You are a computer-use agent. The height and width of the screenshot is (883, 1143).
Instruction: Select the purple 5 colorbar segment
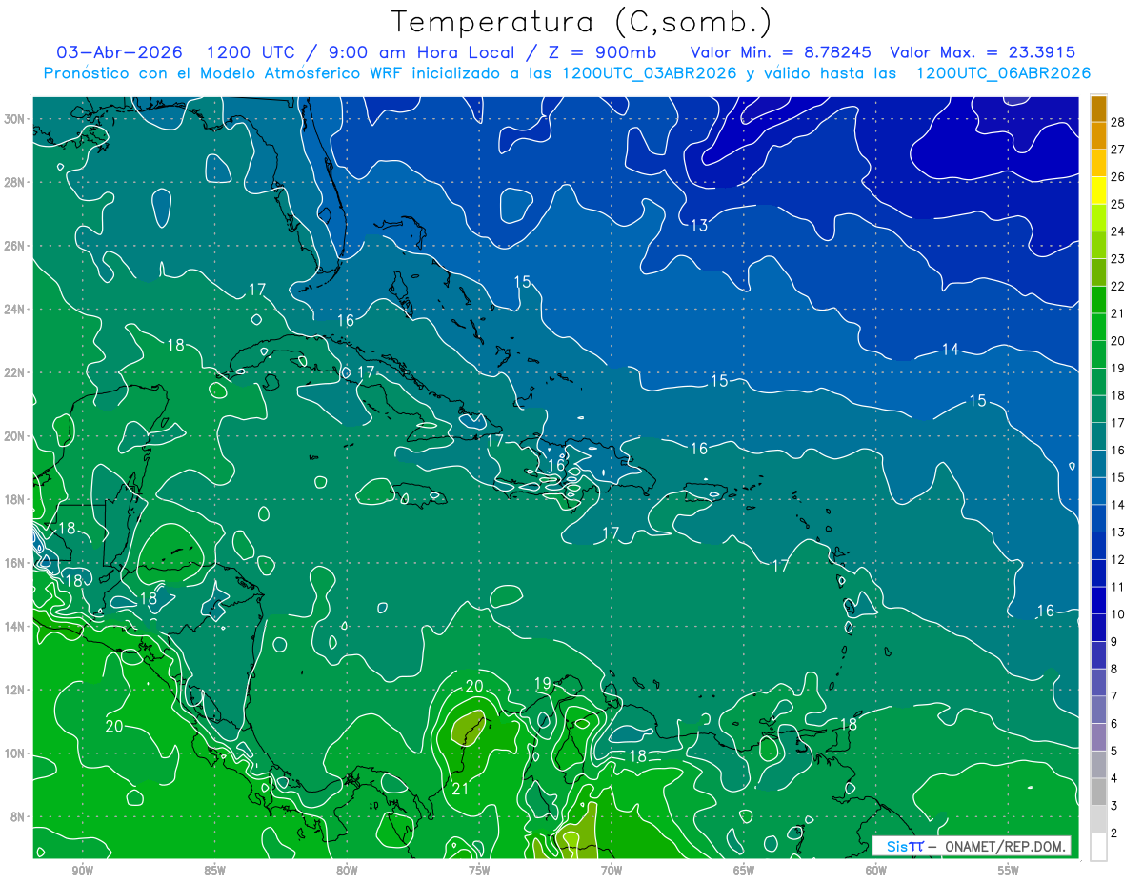[1098, 737]
